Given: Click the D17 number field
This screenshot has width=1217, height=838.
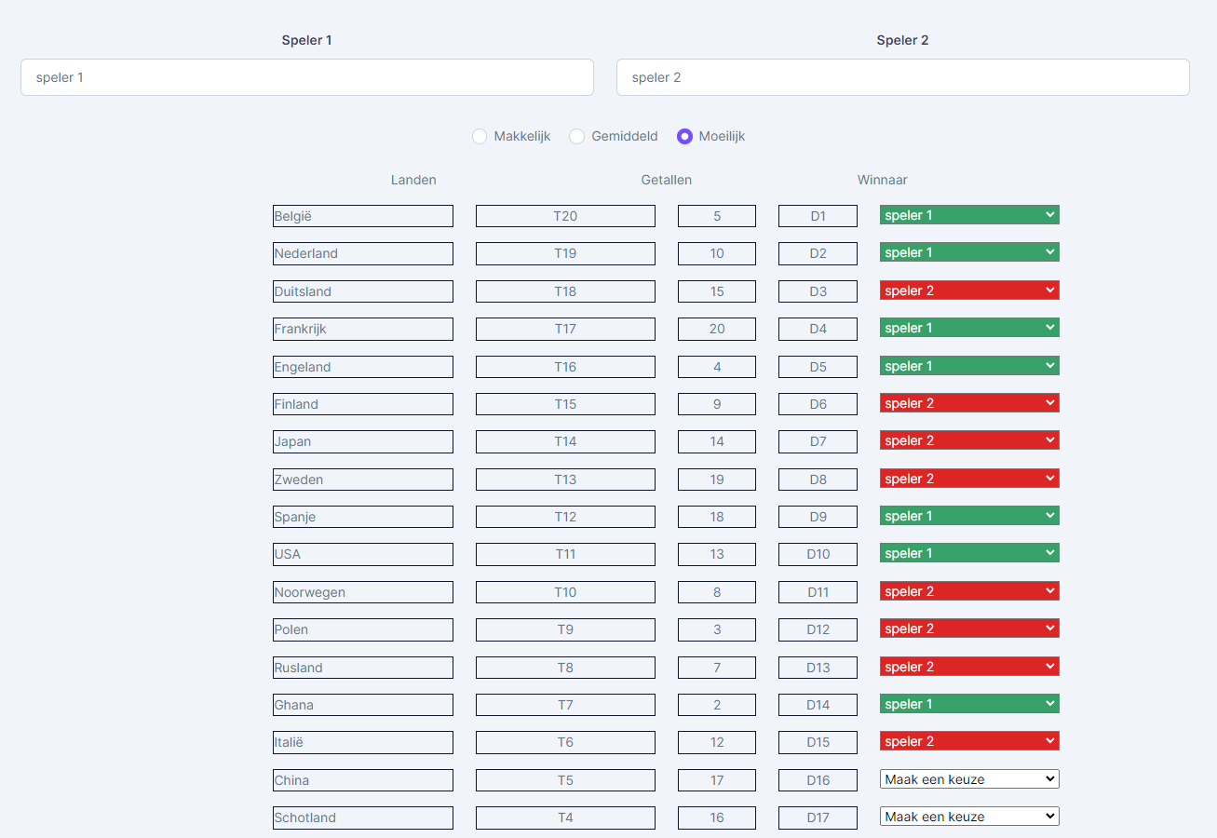Looking at the screenshot, I should [818, 818].
